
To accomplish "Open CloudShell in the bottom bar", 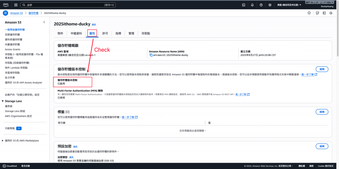I will tap(10, 166).
